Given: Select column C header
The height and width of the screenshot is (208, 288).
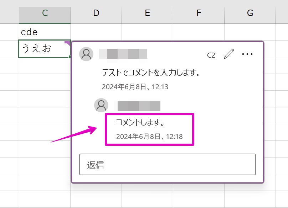Looking at the screenshot, I should pyautogui.click(x=45, y=15).
